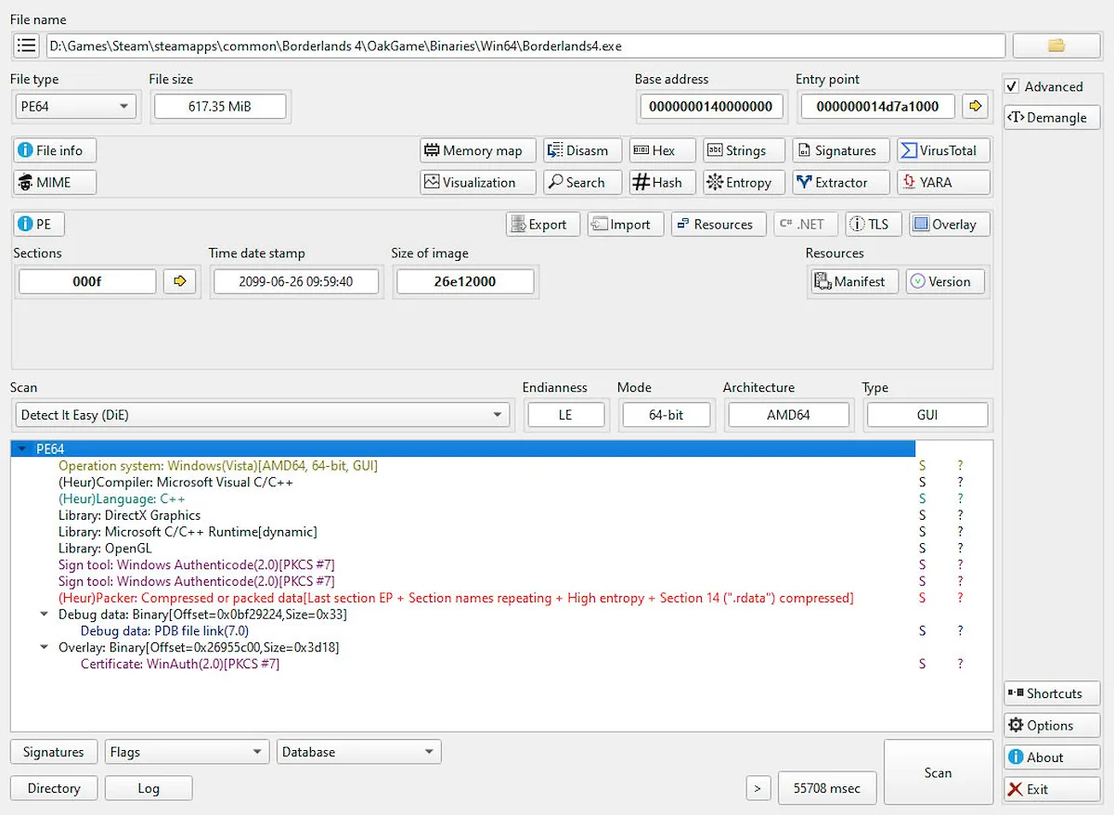Collapse the Overlay Binary node
This screenshot has width=1114, height=815.
45,647
